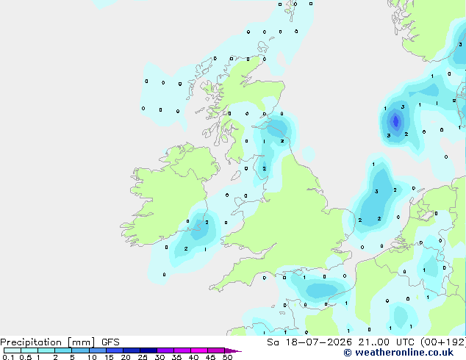466x360 pixels.
Task: Click the 'Sa 18-07-2026' date text
Action: coord(309,342)
